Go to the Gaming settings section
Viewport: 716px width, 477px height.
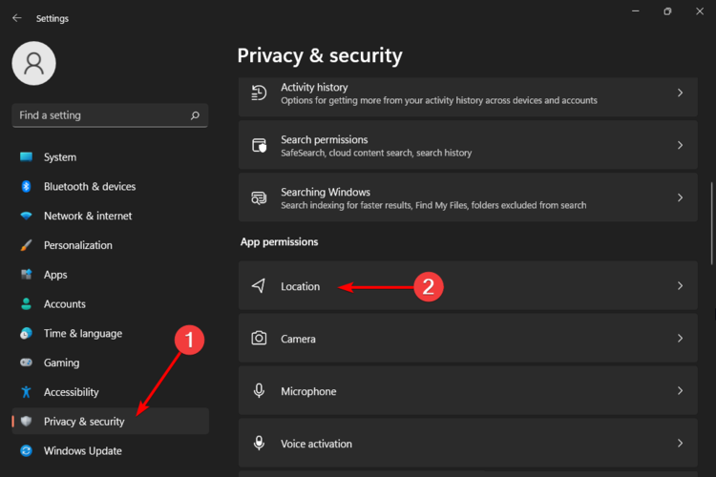coord(61,363)
